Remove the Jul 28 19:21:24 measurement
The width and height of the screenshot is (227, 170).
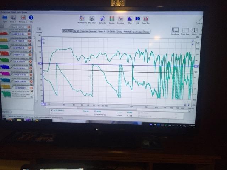coord(29,34)
